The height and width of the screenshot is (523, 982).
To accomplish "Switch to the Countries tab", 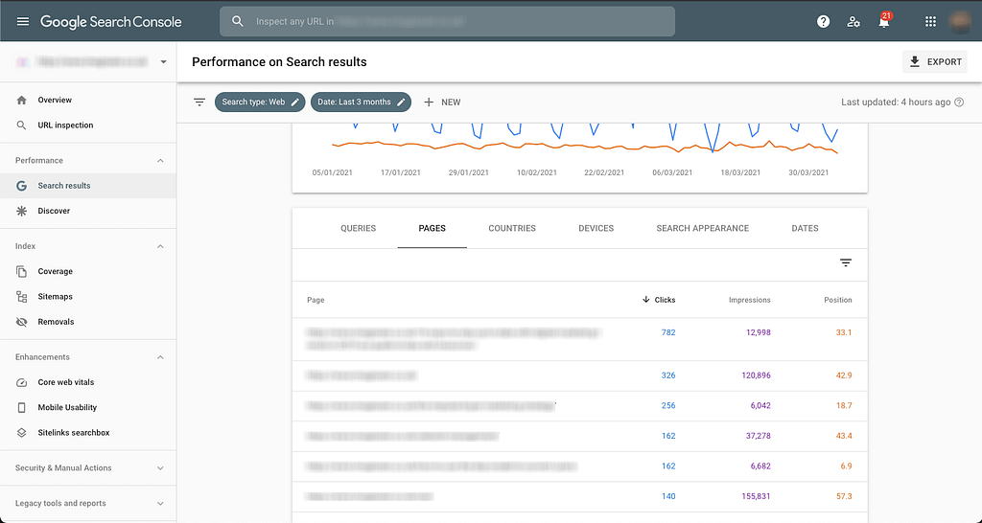I will [512, 228].
